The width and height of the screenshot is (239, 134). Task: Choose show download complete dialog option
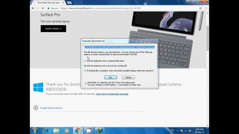85,71
